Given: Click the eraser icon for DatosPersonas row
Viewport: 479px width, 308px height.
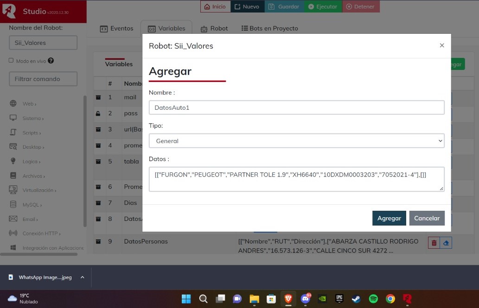Looking at the screenshot, I should pos(446,243).
